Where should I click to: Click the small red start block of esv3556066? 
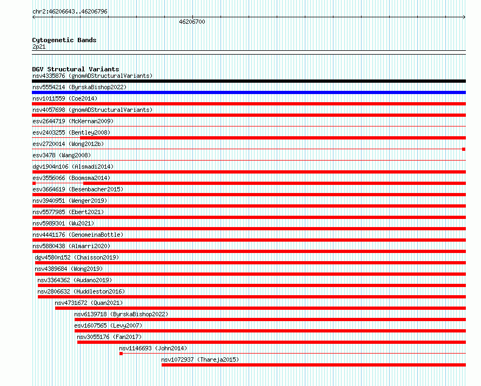34,183
